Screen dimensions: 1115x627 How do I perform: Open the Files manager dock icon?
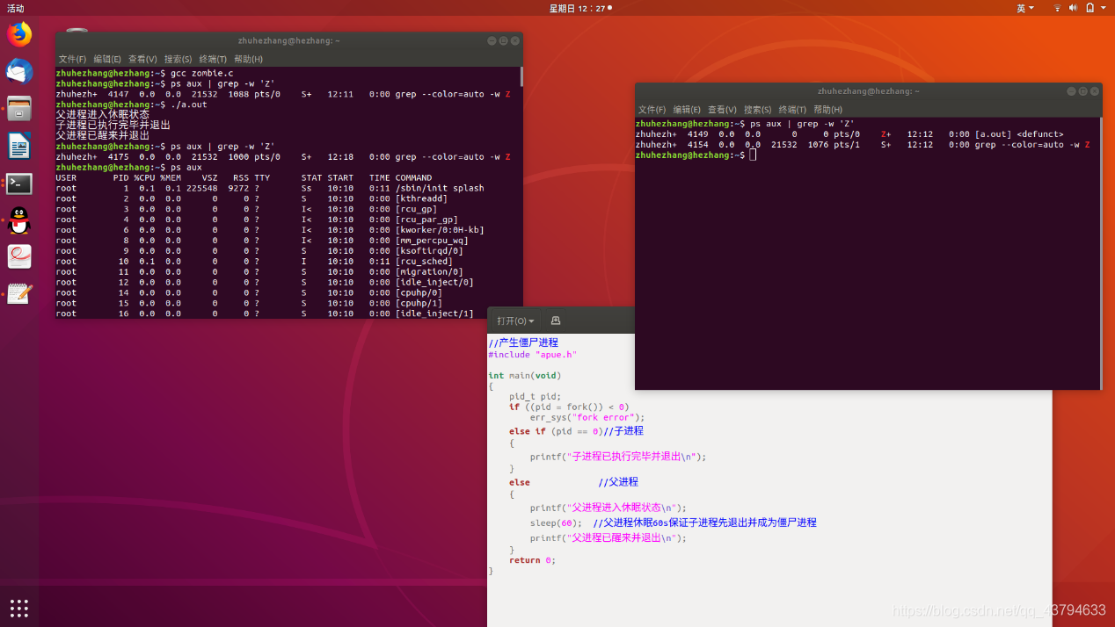[x=19, y=109]
